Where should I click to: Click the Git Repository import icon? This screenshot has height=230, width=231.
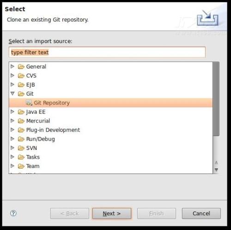(x=29, y=103)
